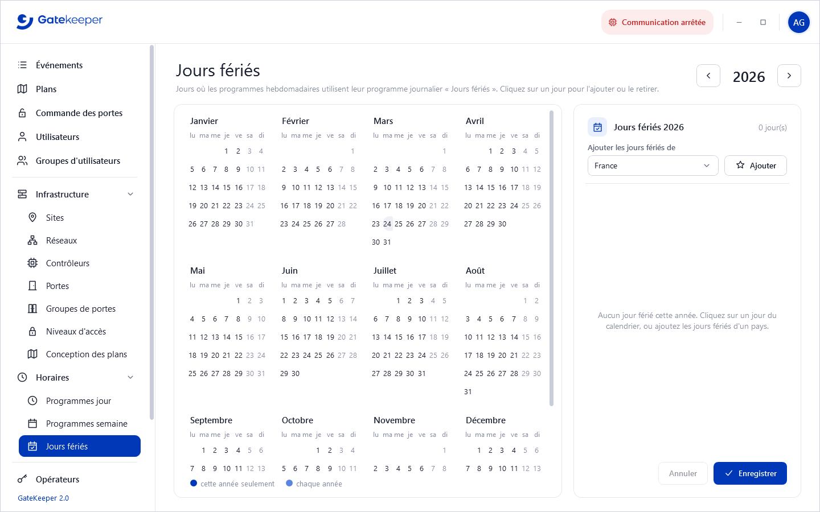Open the Plans map icon

pyautogui.click(x=22, y=89)
